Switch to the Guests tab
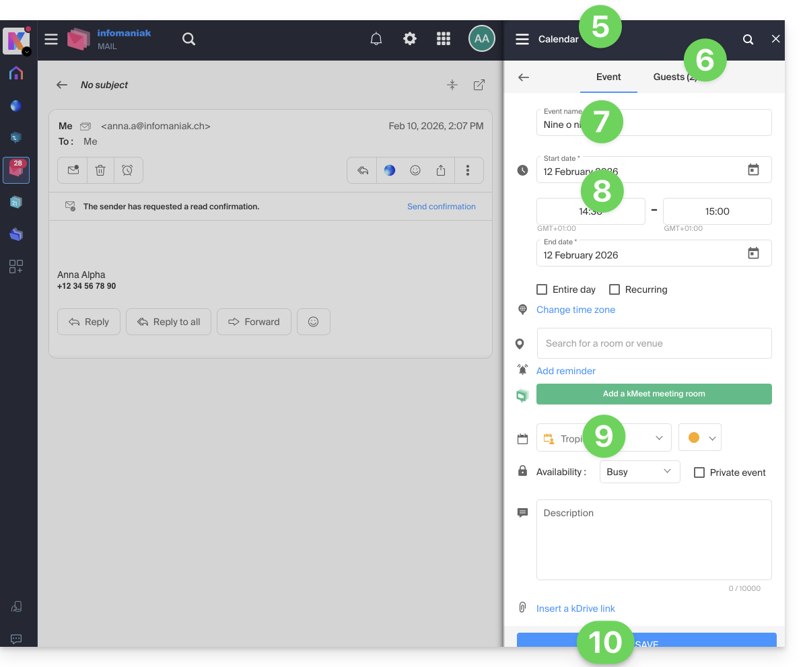Viewport: 805px width, 667px height. click(674, 77)
